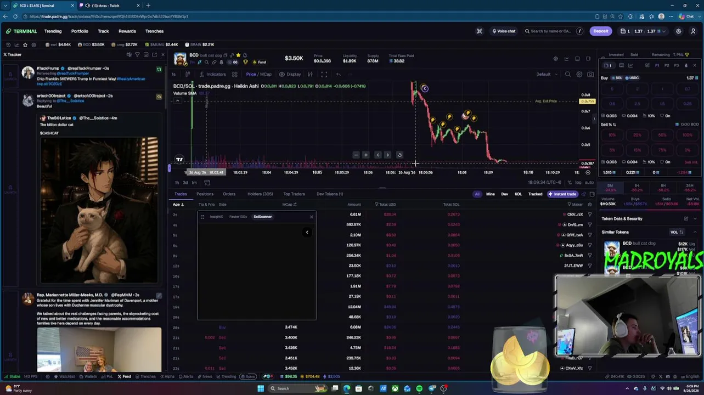Switch to the Orders tab
Screen dimensions: 704x395
pos(229,194)
